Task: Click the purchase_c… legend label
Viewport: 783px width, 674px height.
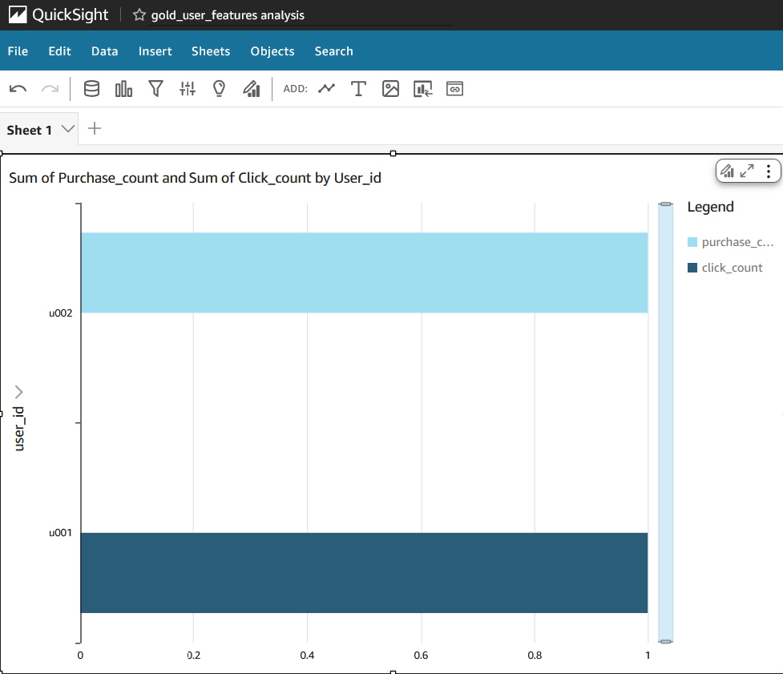Action: coord(737,242)
